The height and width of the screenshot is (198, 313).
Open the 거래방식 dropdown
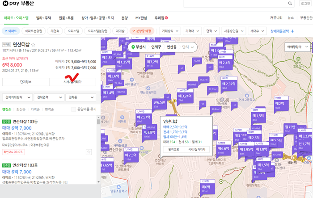pos(170,31)
